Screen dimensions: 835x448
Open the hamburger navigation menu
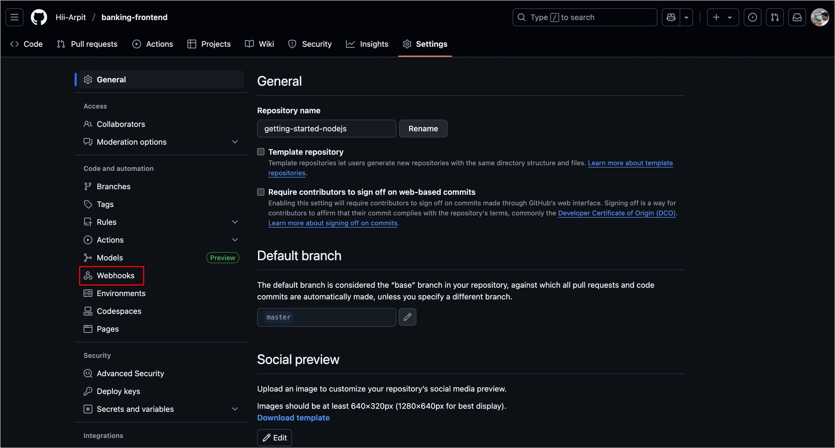coord(14,17)
